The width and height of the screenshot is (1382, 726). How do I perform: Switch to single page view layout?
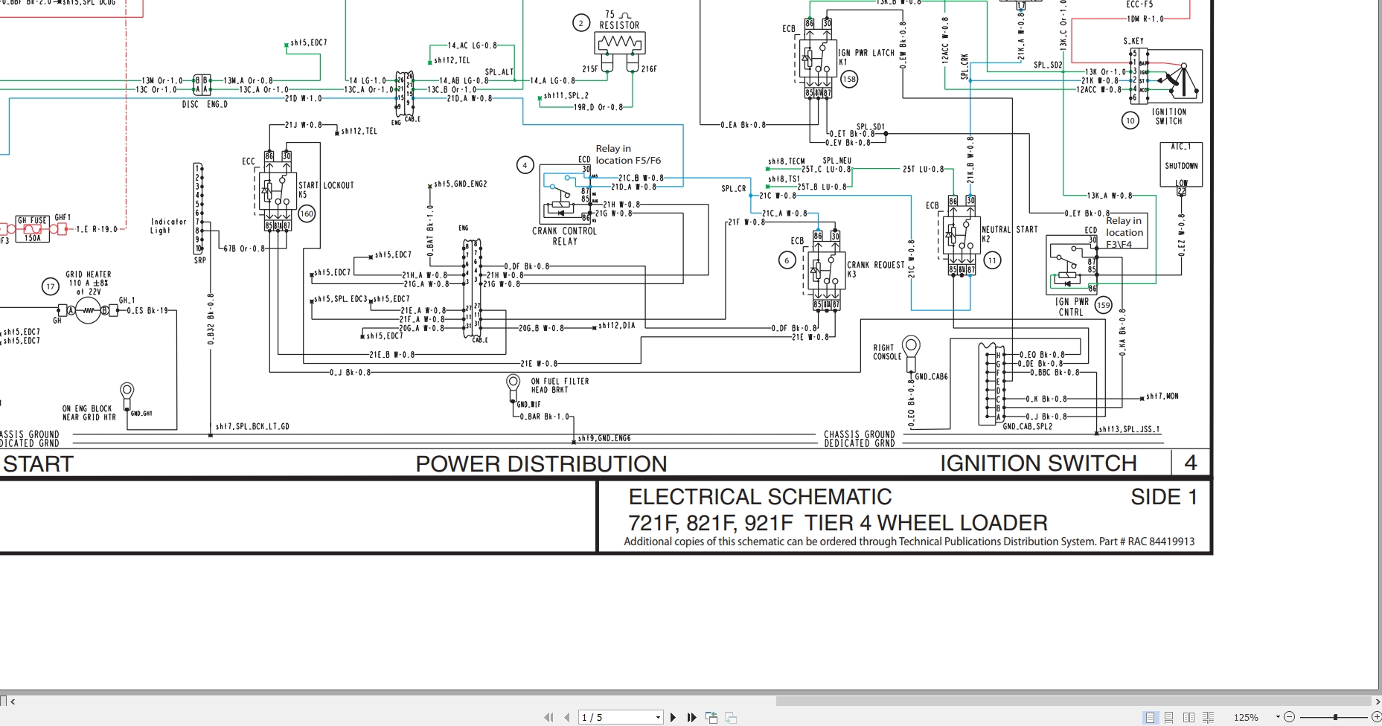[1151, 718]
